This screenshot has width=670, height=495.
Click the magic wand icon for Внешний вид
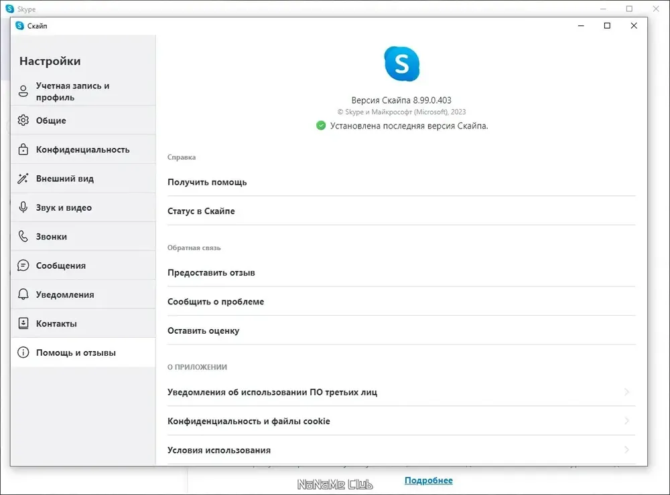(23, 179)
